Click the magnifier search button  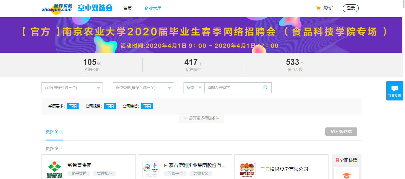265,87
